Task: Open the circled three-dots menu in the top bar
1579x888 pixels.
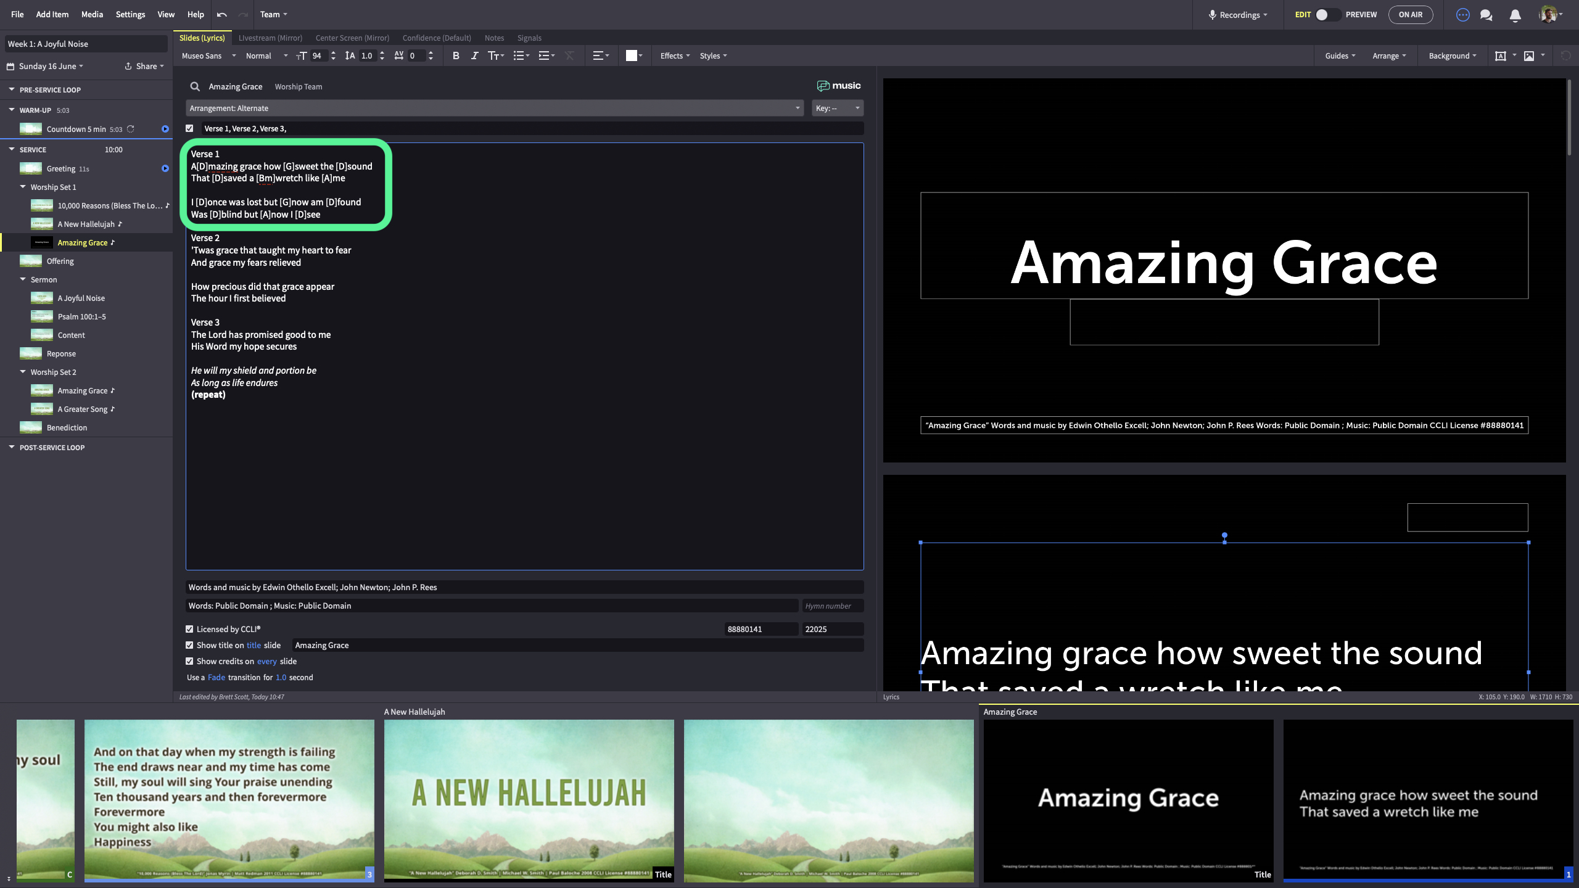Action: point(1463,15)
